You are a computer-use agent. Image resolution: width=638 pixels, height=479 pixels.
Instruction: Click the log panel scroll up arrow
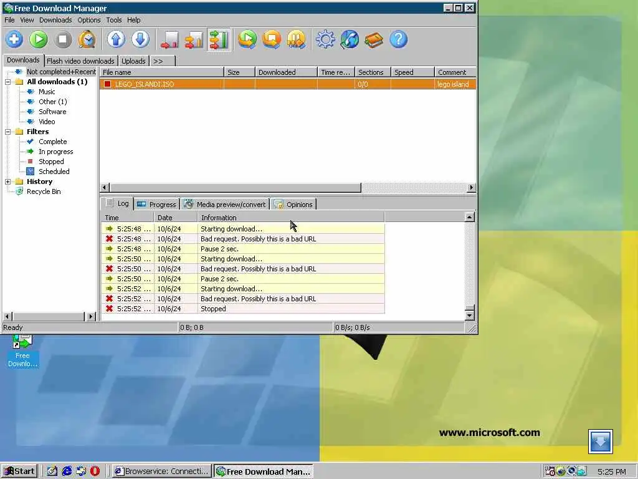[470, 217]
